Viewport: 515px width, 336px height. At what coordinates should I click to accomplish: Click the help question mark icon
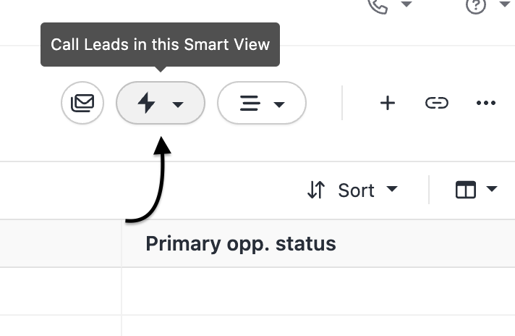tap(476, 4)
